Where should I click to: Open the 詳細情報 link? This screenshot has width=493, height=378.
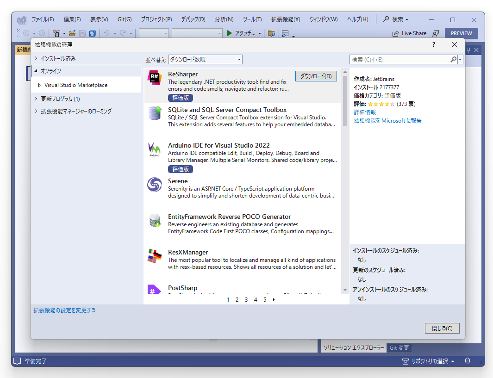365,112
